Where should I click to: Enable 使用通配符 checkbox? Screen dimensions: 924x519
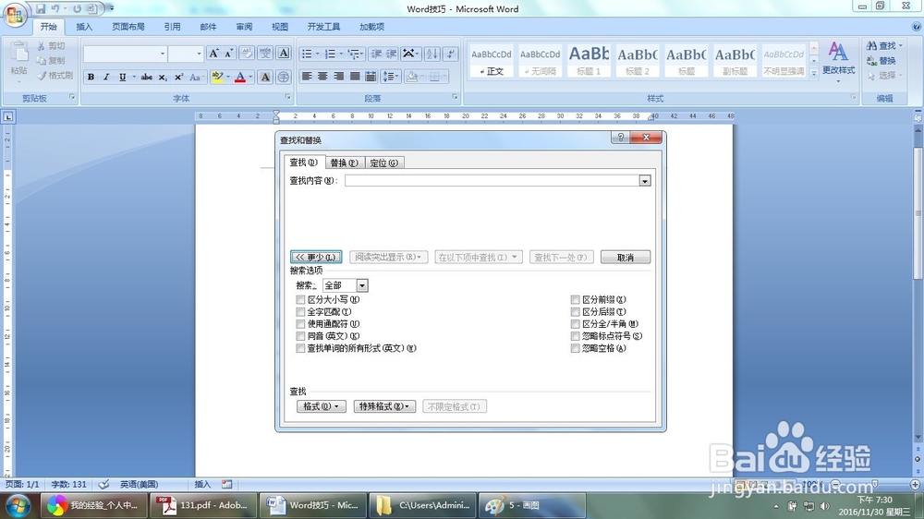click(x=300, y=324)
